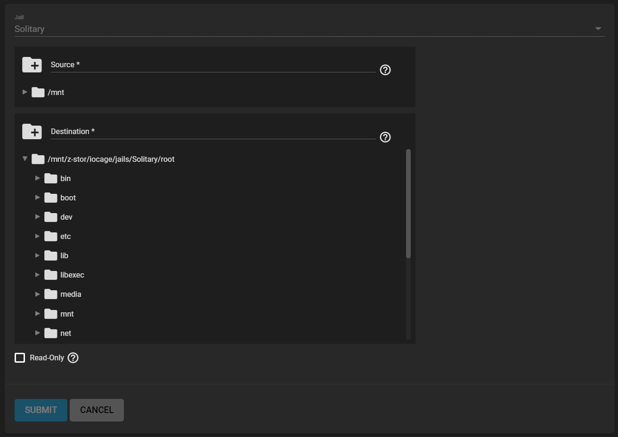Screen dimensions: 618x437
Task: Click the Solitary/root folder icon
Action: click(38, 159)
